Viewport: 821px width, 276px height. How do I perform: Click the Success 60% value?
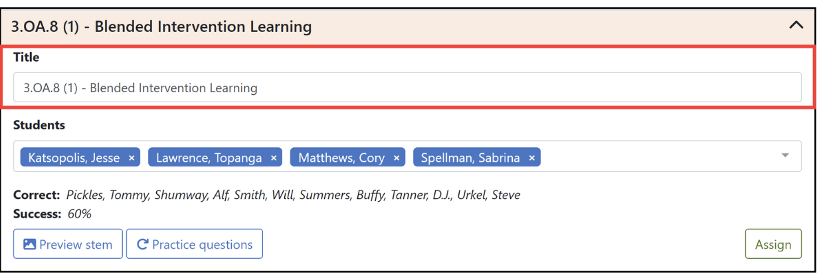tap(79, 214)
